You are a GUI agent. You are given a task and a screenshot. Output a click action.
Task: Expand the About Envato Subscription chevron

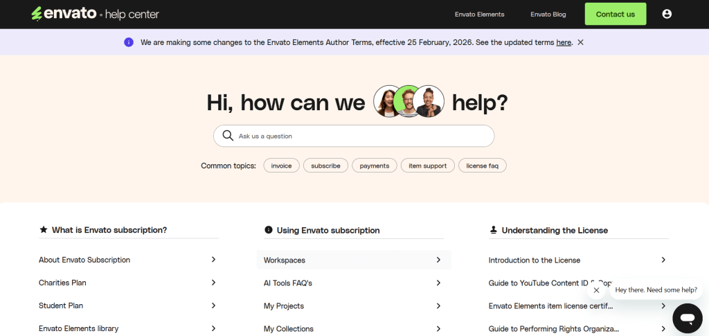pyautogui.click(x=213, y=260)
